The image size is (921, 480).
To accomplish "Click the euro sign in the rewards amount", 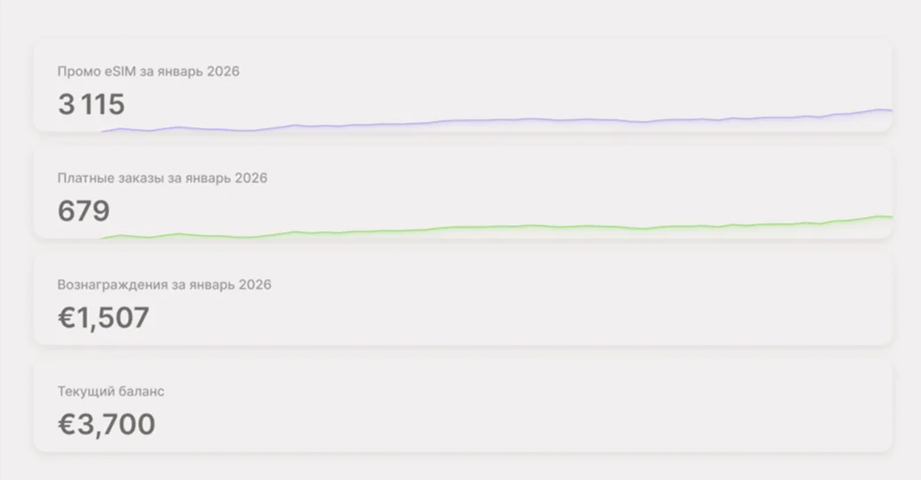I will coord(68,317).
